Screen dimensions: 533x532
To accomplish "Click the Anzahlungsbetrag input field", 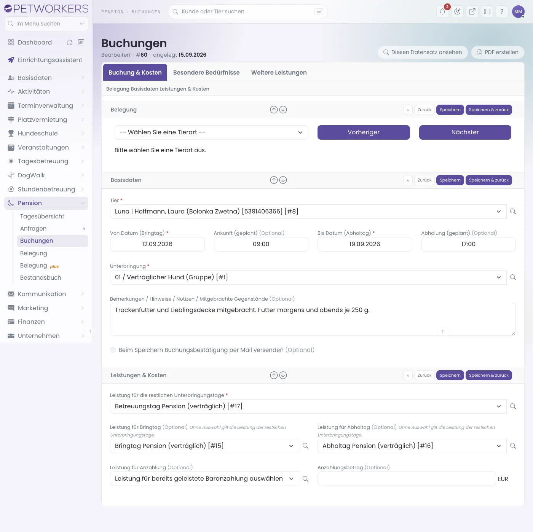I will tap(407, 479).
